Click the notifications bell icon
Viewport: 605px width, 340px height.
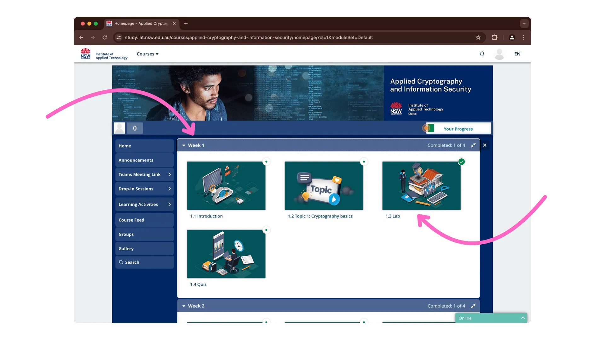(482, 54)
